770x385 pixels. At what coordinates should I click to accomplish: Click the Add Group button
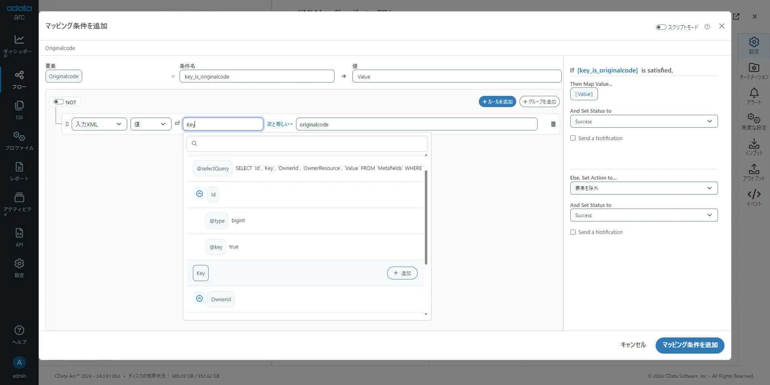(x=539, y=101)
